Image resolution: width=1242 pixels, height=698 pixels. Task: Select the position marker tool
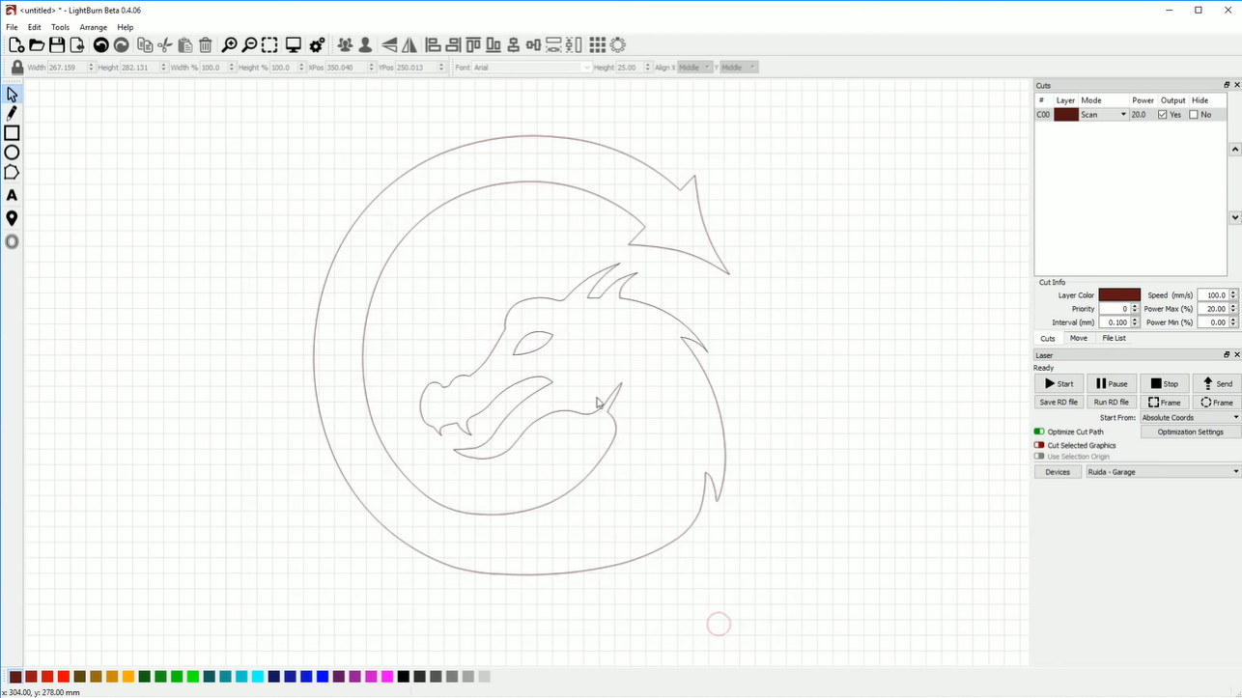pos(12,219)
